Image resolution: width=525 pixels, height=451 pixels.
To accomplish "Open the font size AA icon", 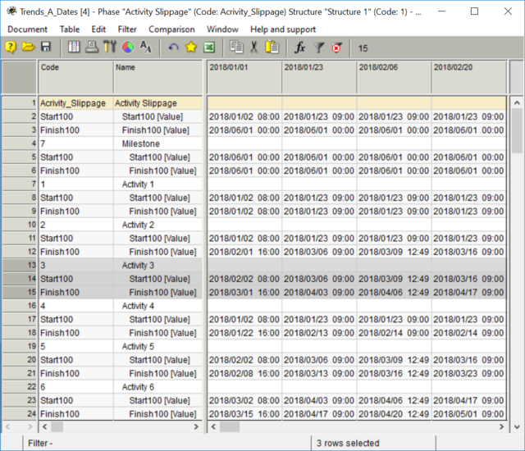I will click(x=146, y=48).
